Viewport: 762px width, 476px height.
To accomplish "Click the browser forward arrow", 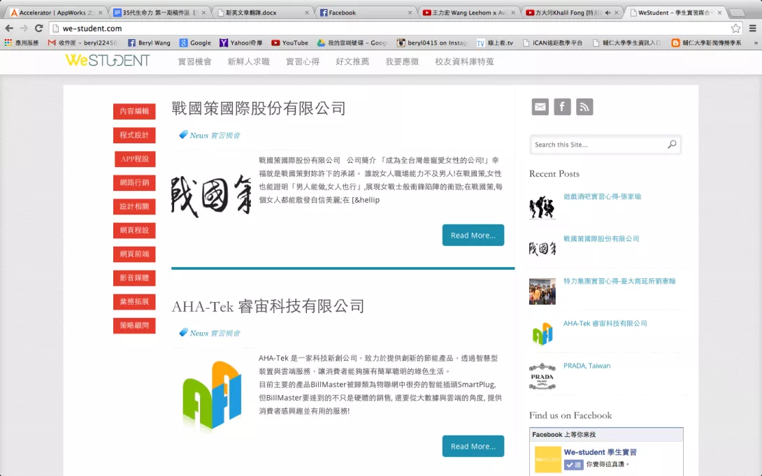I will (24, 28).
